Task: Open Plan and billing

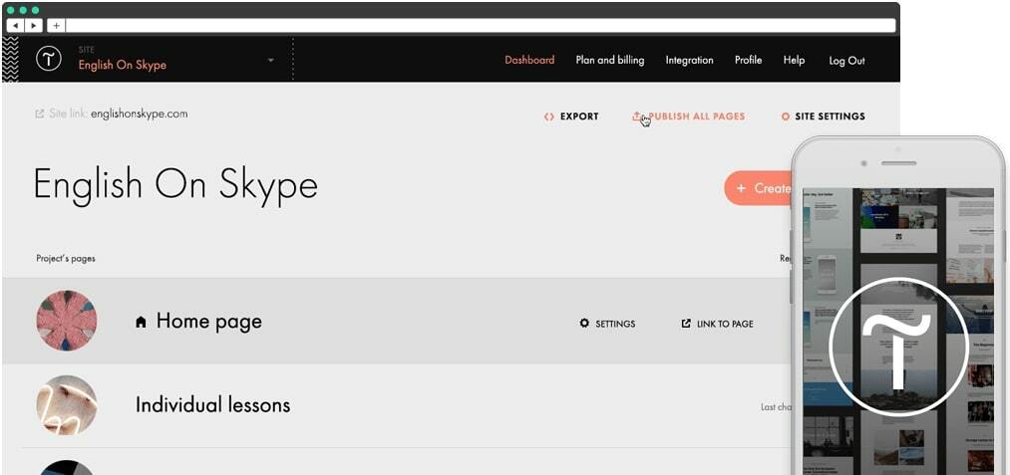Action: coord(609,60)
